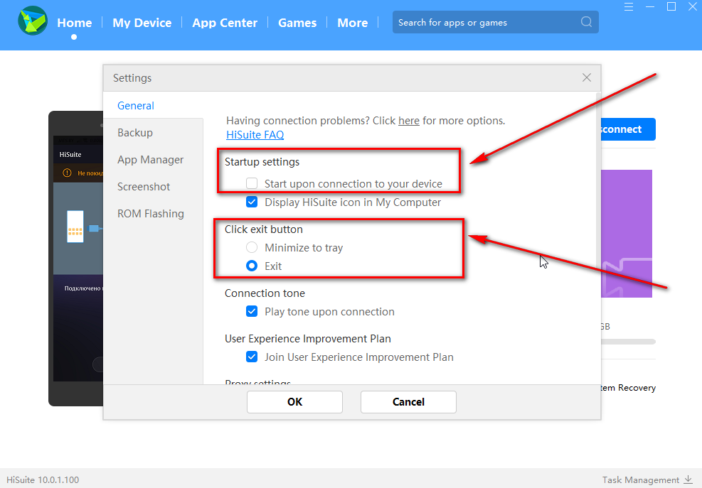This screenshot has height=488, width=702.
Task: Cancel the Settings dialog
Action: point(408,402)
